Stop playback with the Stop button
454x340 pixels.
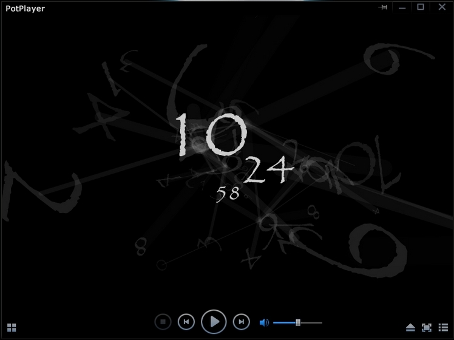[163, 322]
